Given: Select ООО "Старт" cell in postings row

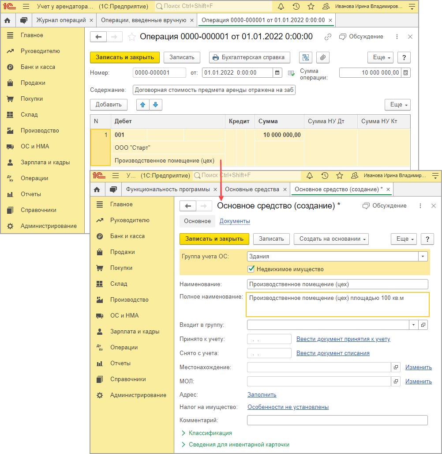Looking at the screenshot, I should click(x=168, y=148).
